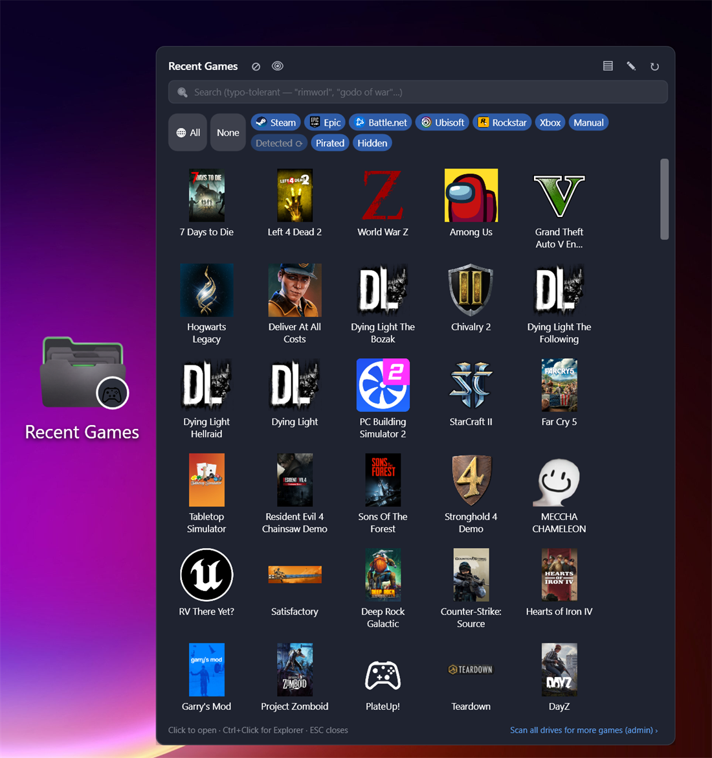Launch Resident Evil 4 Chainsaw Demo
Image resolution: width=712 pixels, height=758 pixels.
tap(295, 480)
